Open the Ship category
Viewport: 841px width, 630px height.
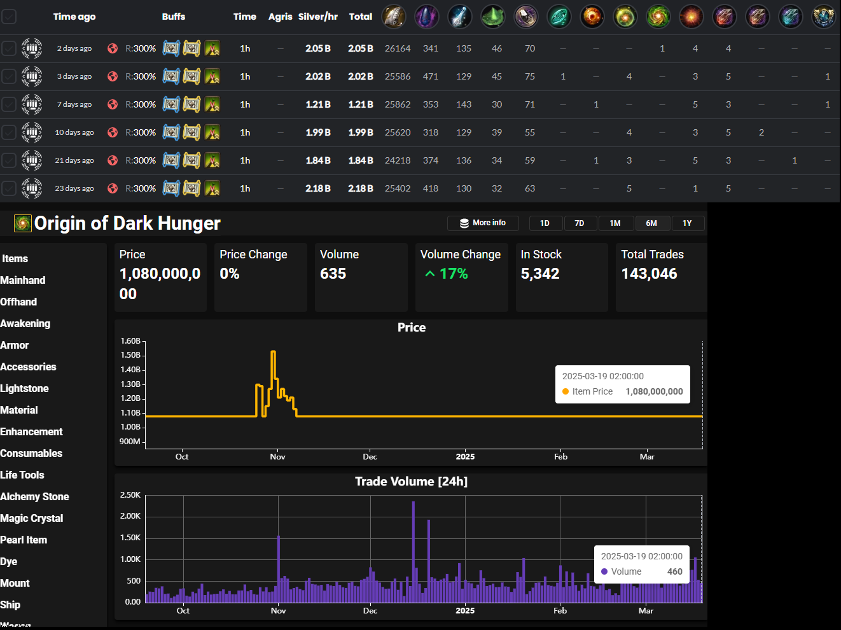tap(10, 605)
